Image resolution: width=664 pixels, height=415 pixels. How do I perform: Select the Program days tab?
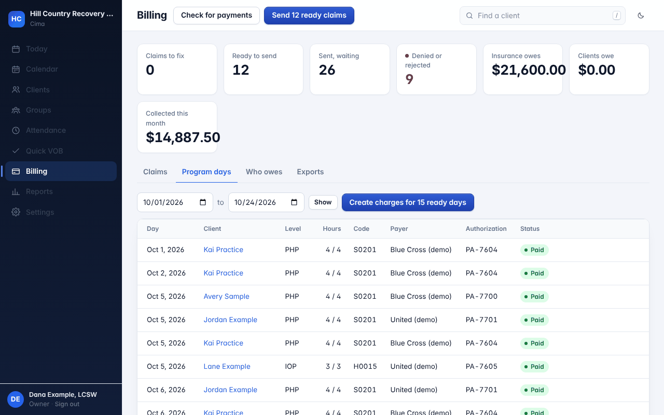(206, 172)
